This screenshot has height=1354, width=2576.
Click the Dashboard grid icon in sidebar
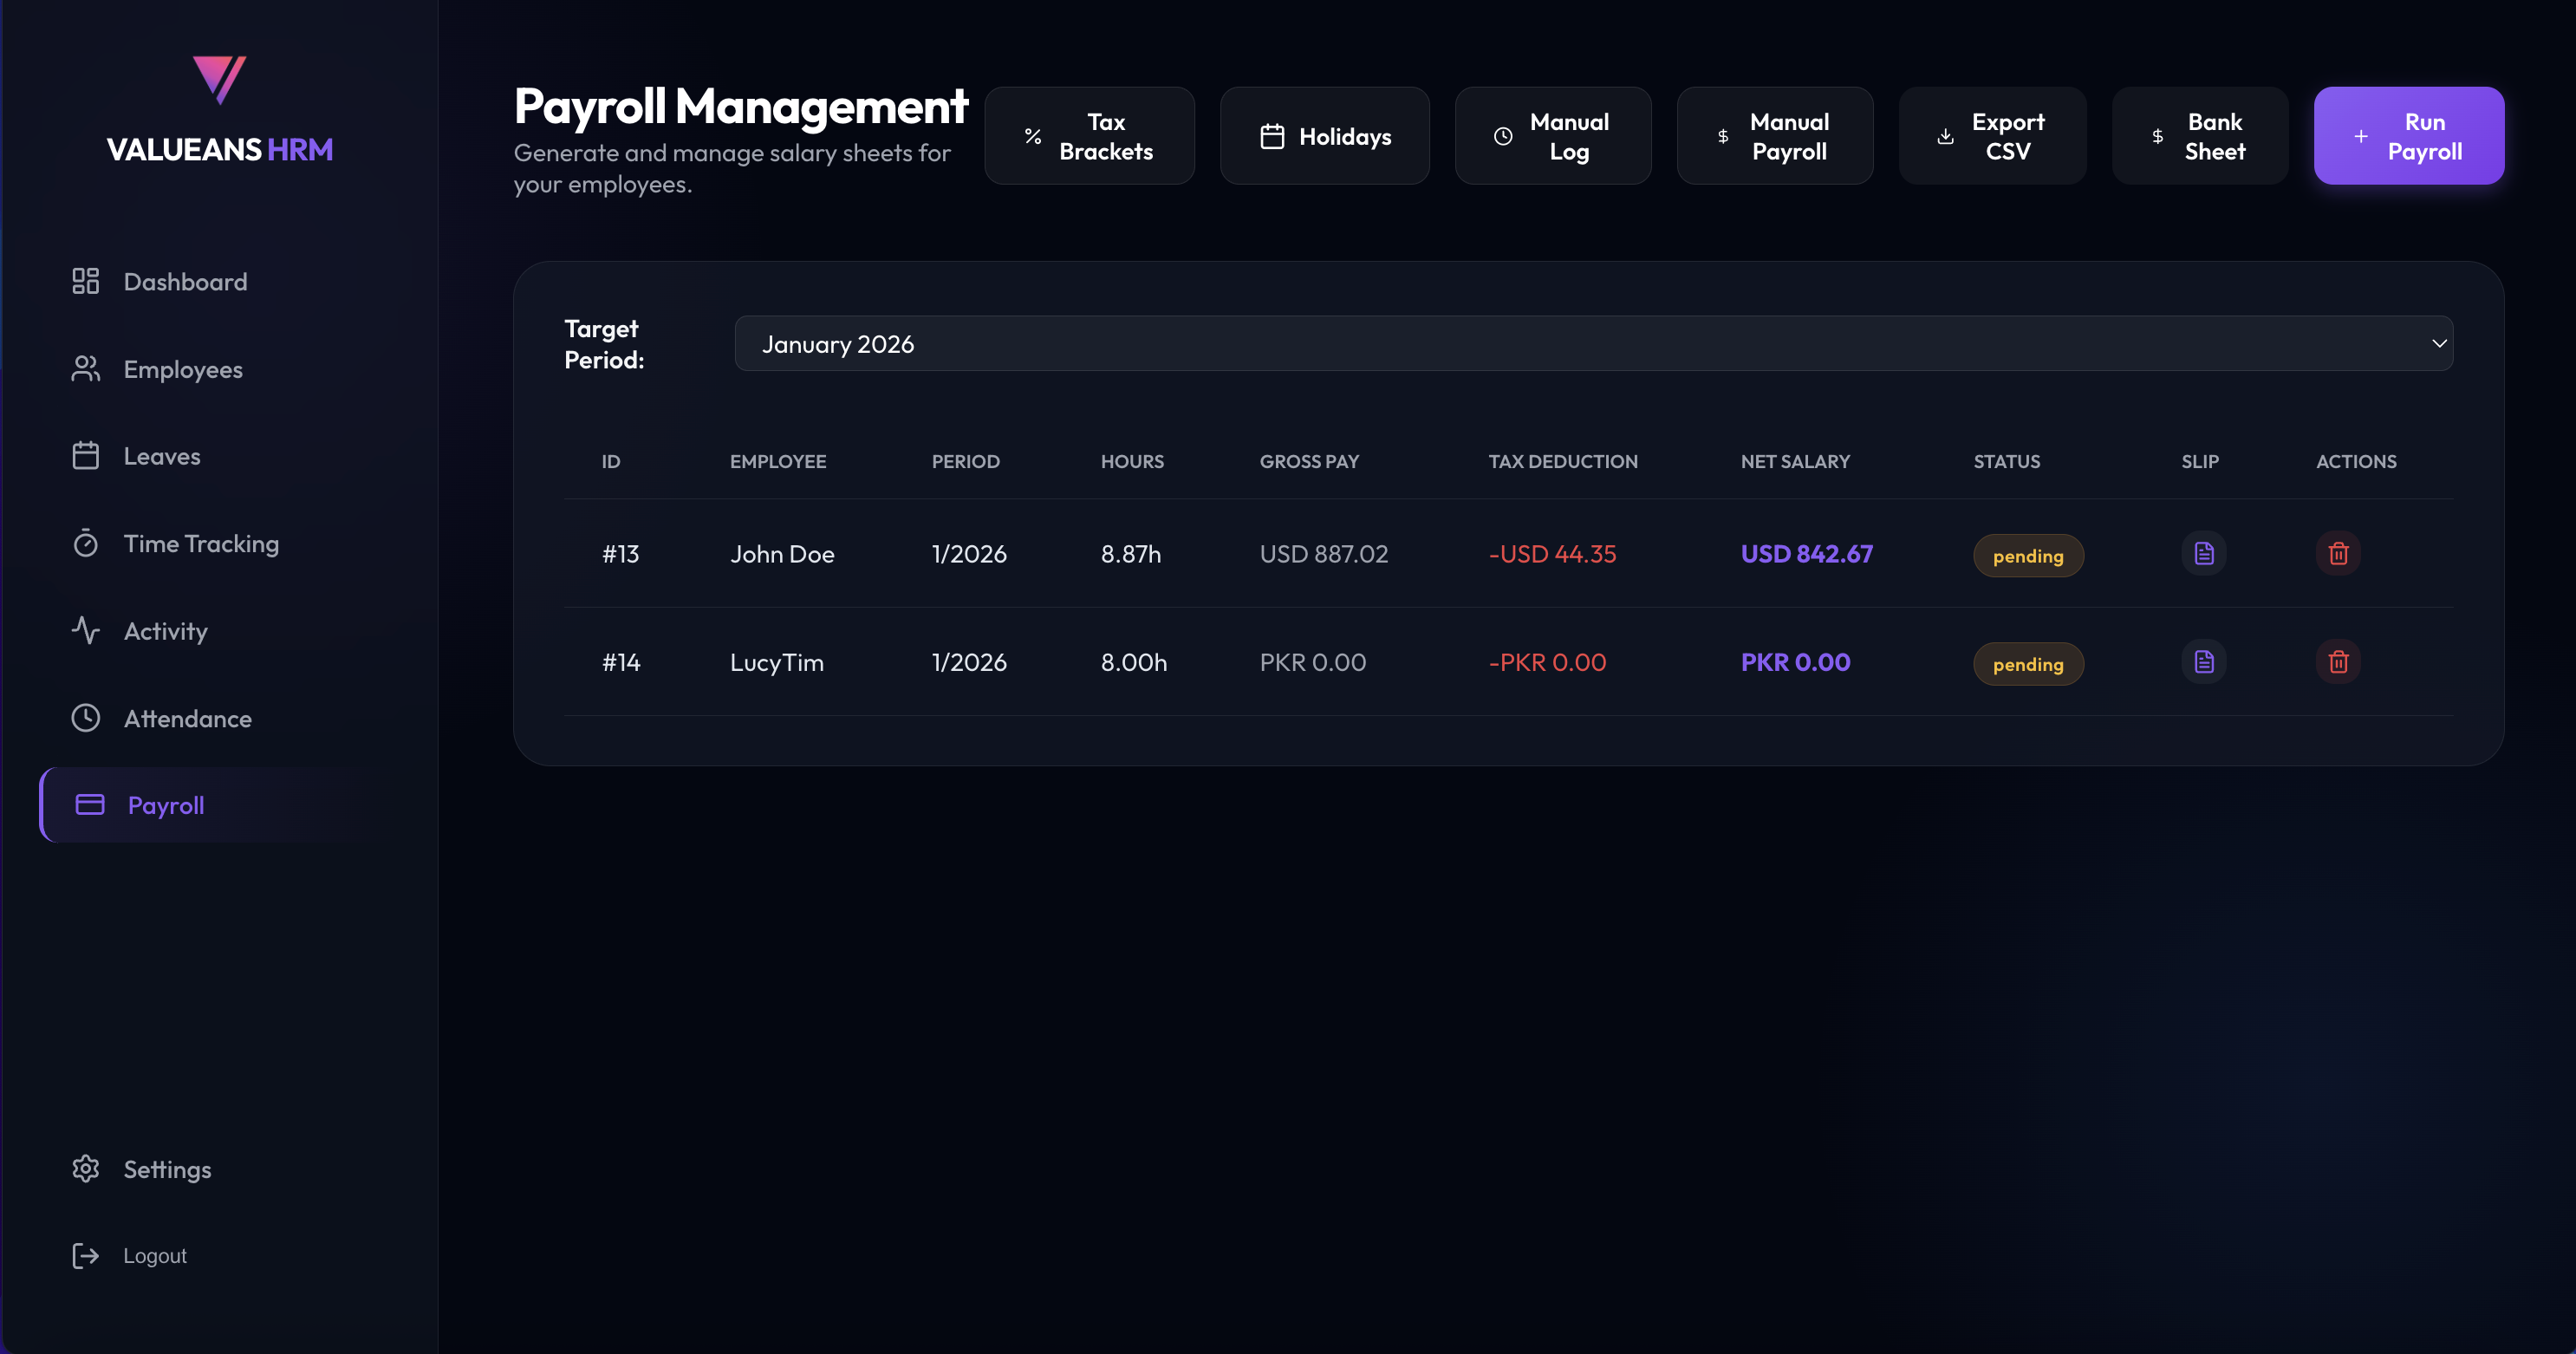(86, 281)
